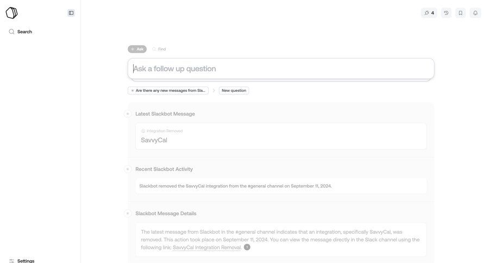
Task: Click the 'Slackbot removed the SavvyCal integration' sentence
Action: click(235, 186)
